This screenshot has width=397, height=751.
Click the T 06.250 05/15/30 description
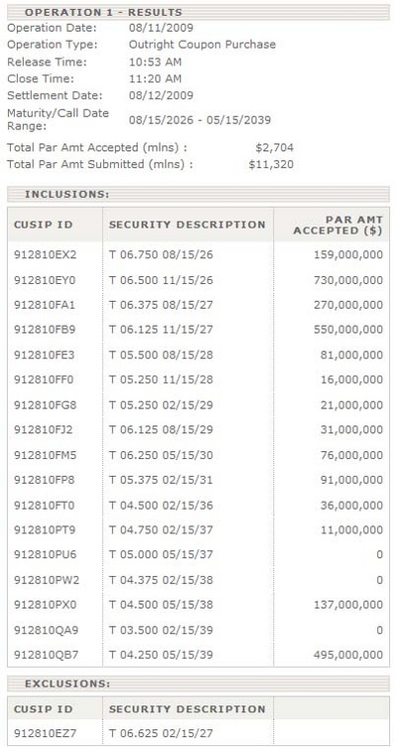pos(161,455)
